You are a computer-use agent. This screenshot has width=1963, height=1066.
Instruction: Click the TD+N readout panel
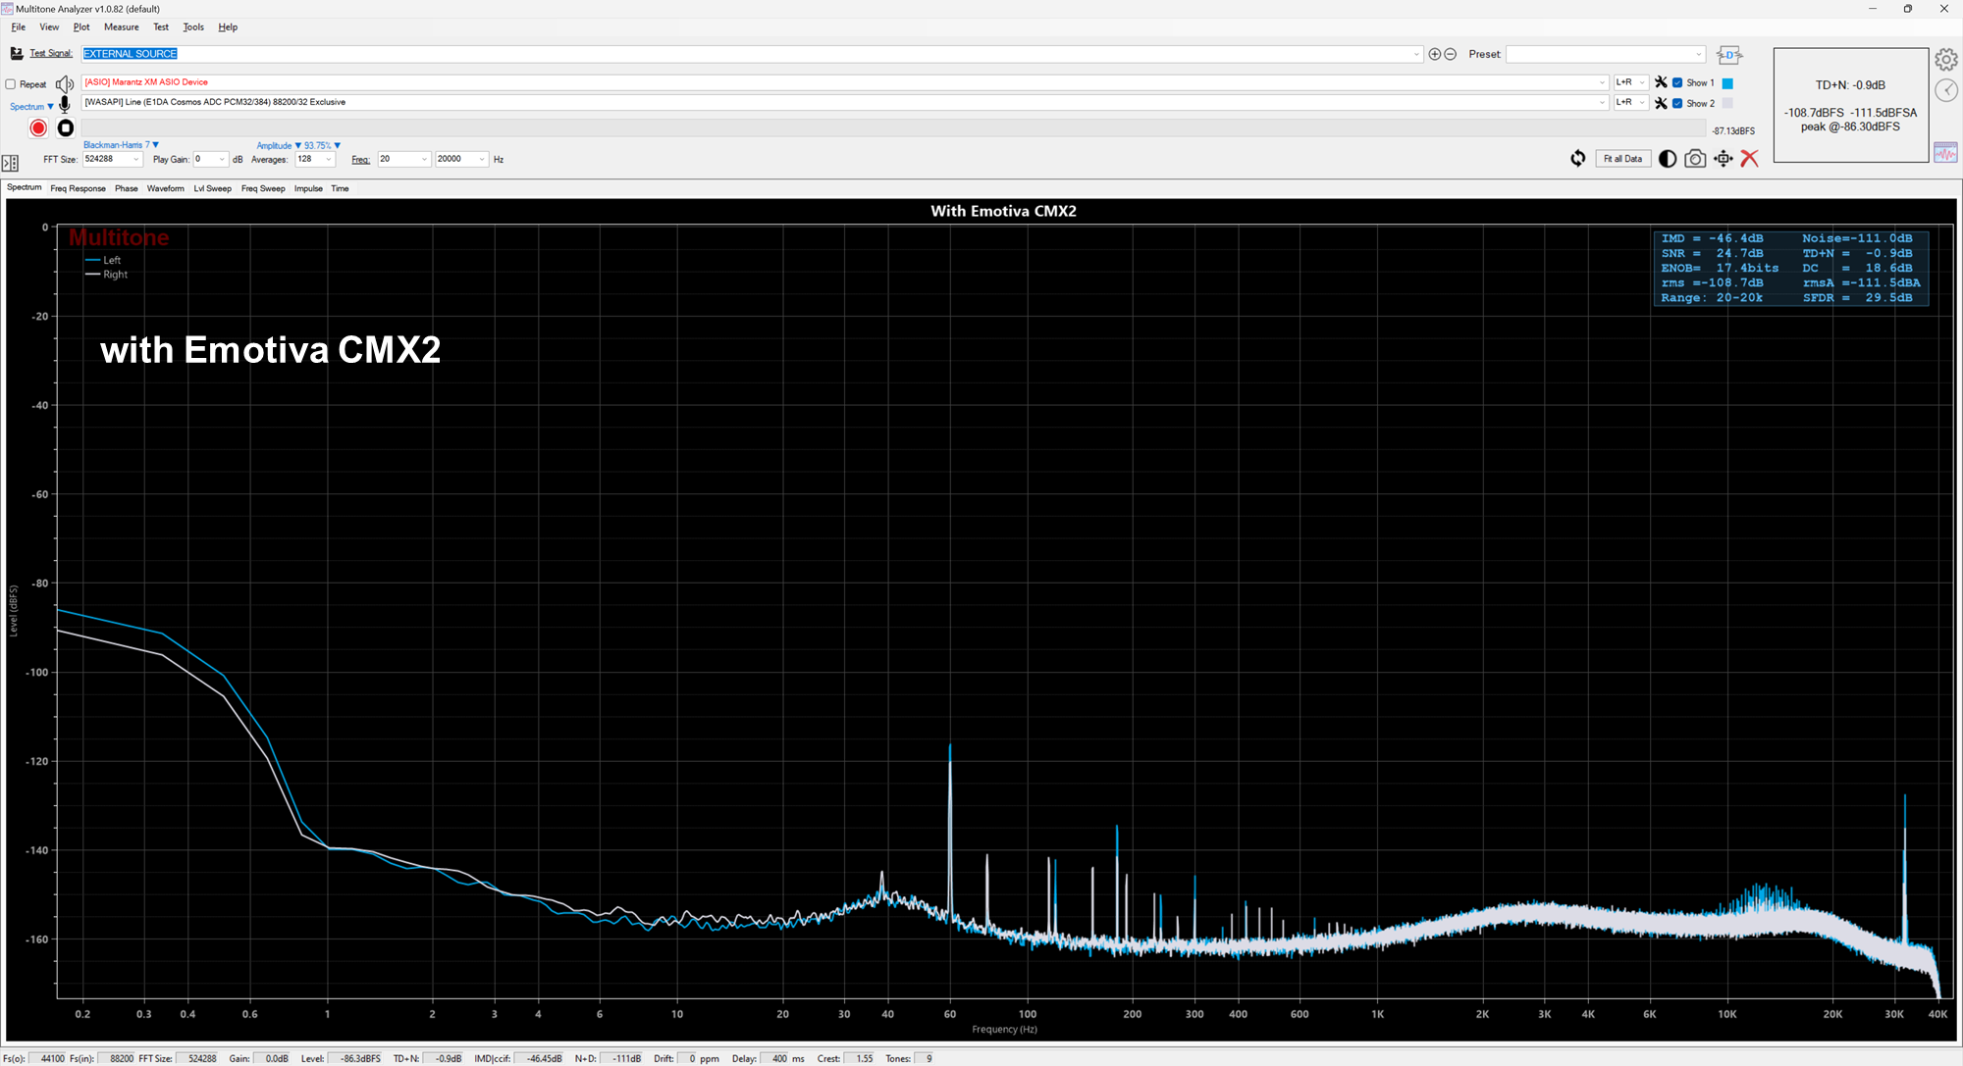(x=1850, y=105)
